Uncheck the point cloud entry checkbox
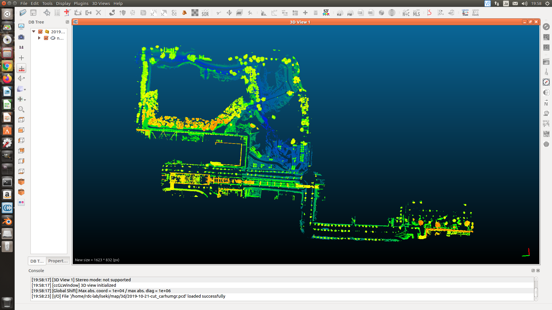Image resolution: width=552 pixels, height=310 pixels. click(46, 38)
